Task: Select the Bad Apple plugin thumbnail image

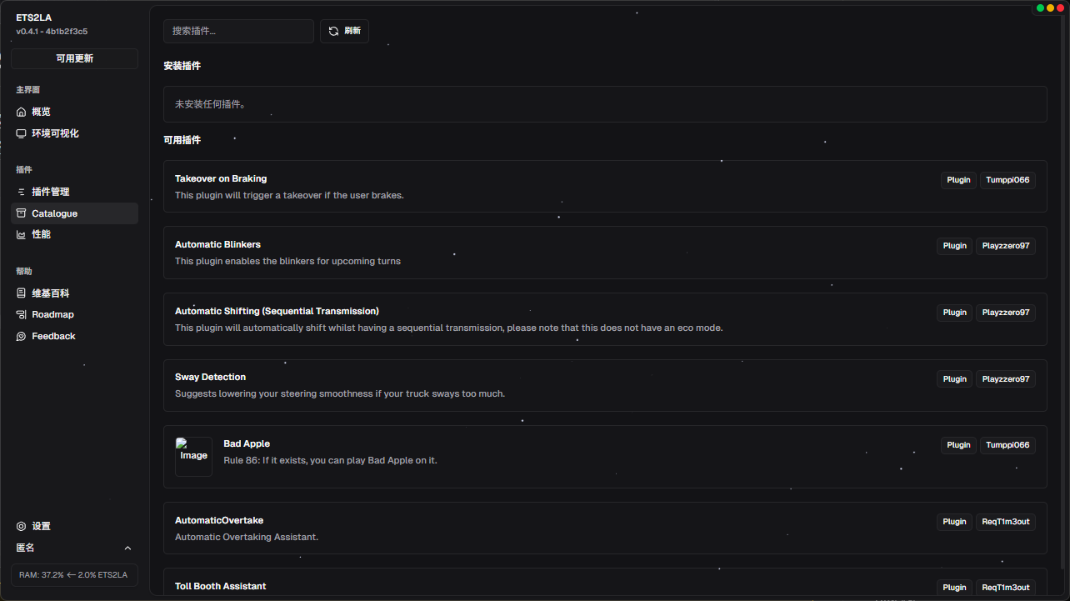Action: [193, 457]
